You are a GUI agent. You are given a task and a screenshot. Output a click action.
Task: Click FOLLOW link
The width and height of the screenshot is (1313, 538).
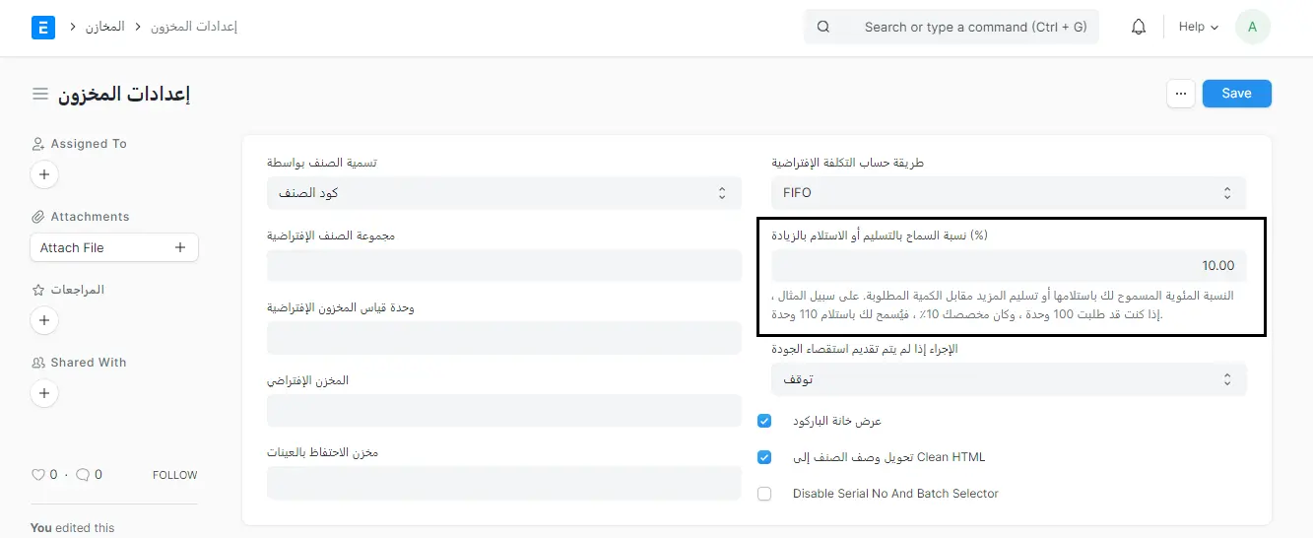175,475
